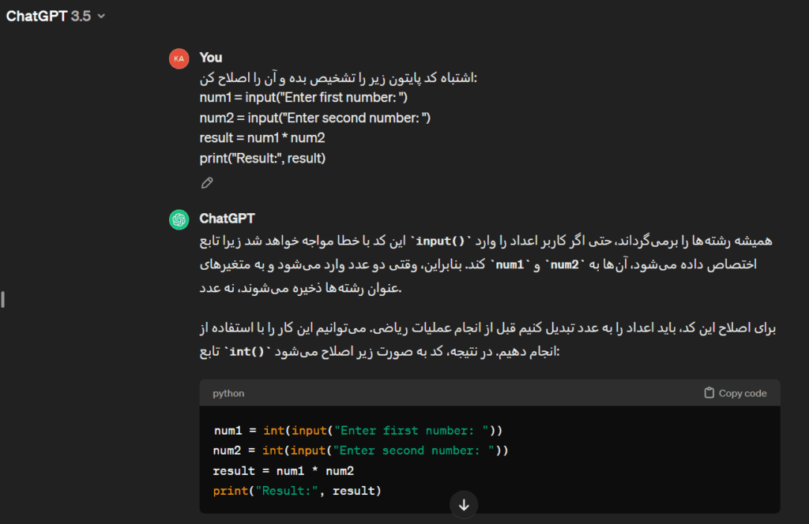Select the python label on the code block header
The width and height of the screenshot is (809, 524).
[x=228, y=392]
